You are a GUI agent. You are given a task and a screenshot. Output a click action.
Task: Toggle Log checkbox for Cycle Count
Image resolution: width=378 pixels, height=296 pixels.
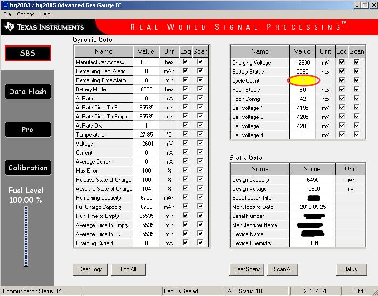(x=342, y=80)
